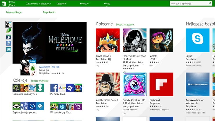Image resolution: width=215 pixels, height=121 pixels.
Task: Click the tree icon in Uczniowie i nauczyciele collection
Action: pos(17,88)
